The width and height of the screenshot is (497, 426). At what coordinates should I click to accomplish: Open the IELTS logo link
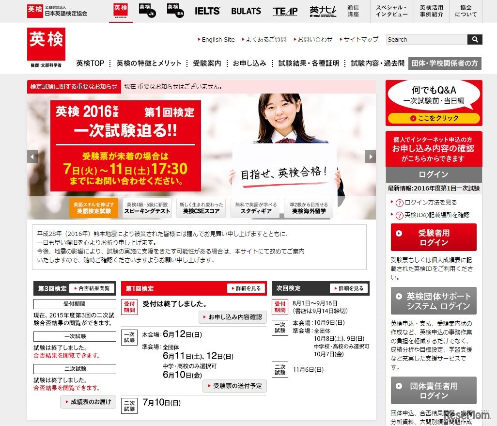(207, 11)
